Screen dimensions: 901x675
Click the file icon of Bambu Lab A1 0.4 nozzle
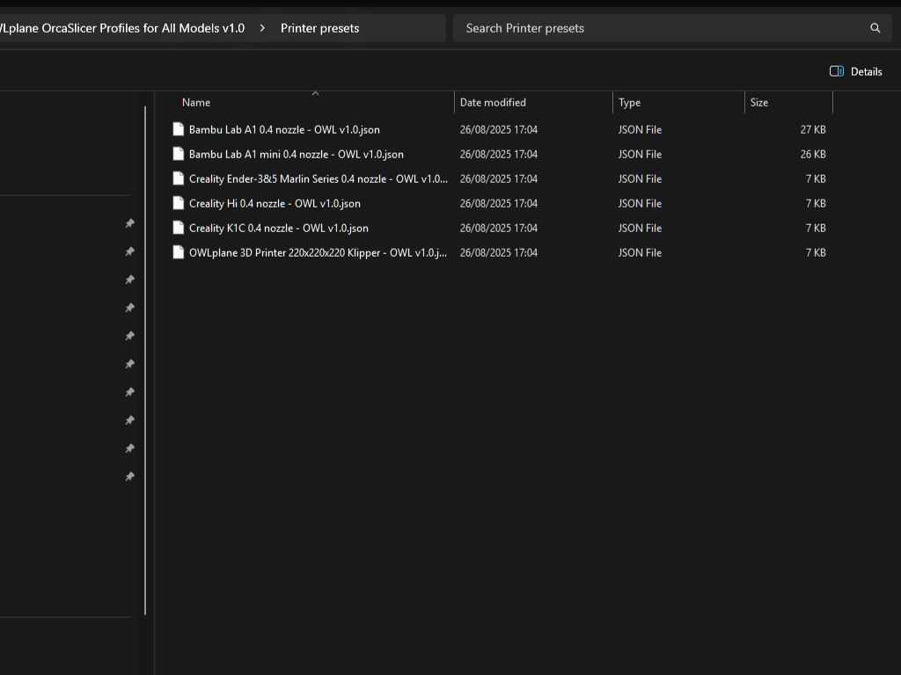(179, 129)
